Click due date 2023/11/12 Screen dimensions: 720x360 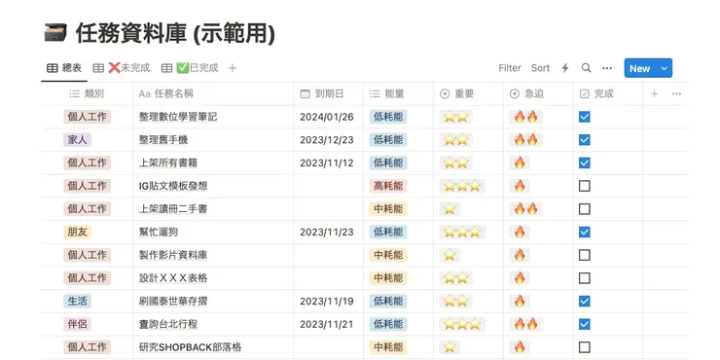click(327, 163)
